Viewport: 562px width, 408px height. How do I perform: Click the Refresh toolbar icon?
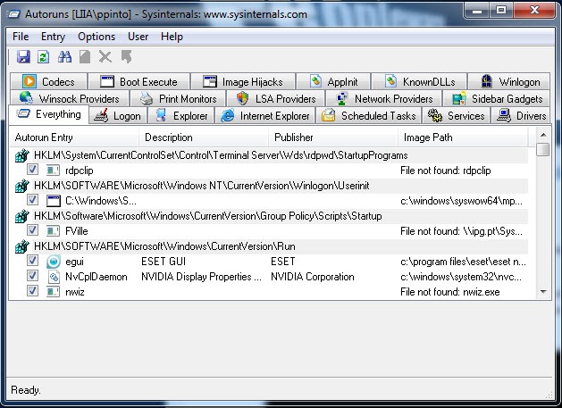pos(44,57)
